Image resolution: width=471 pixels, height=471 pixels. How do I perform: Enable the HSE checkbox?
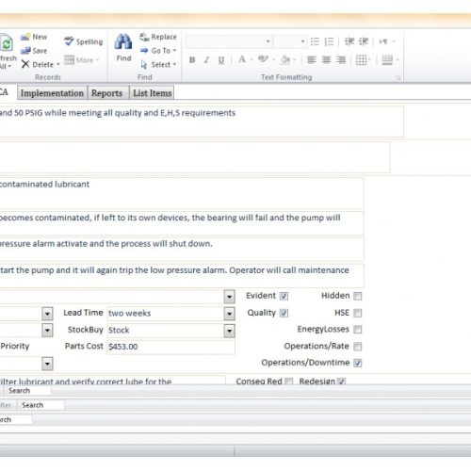tap(357, 313)
